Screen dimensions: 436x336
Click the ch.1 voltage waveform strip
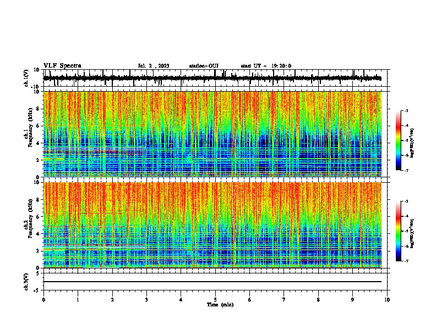[212, 78]
